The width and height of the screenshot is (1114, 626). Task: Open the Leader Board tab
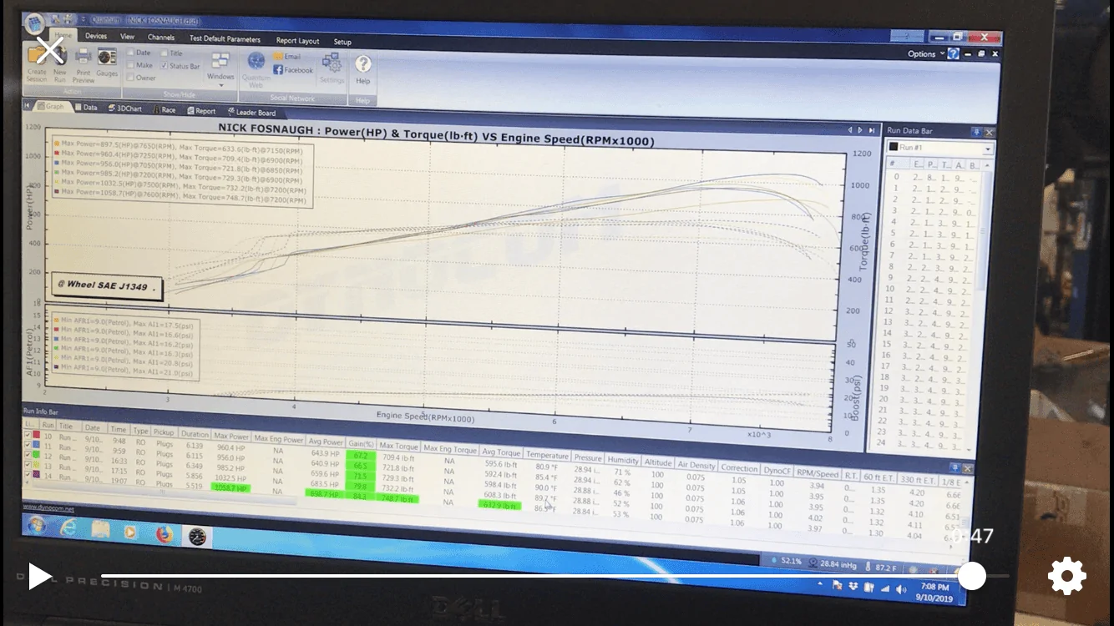click(251, 112)
